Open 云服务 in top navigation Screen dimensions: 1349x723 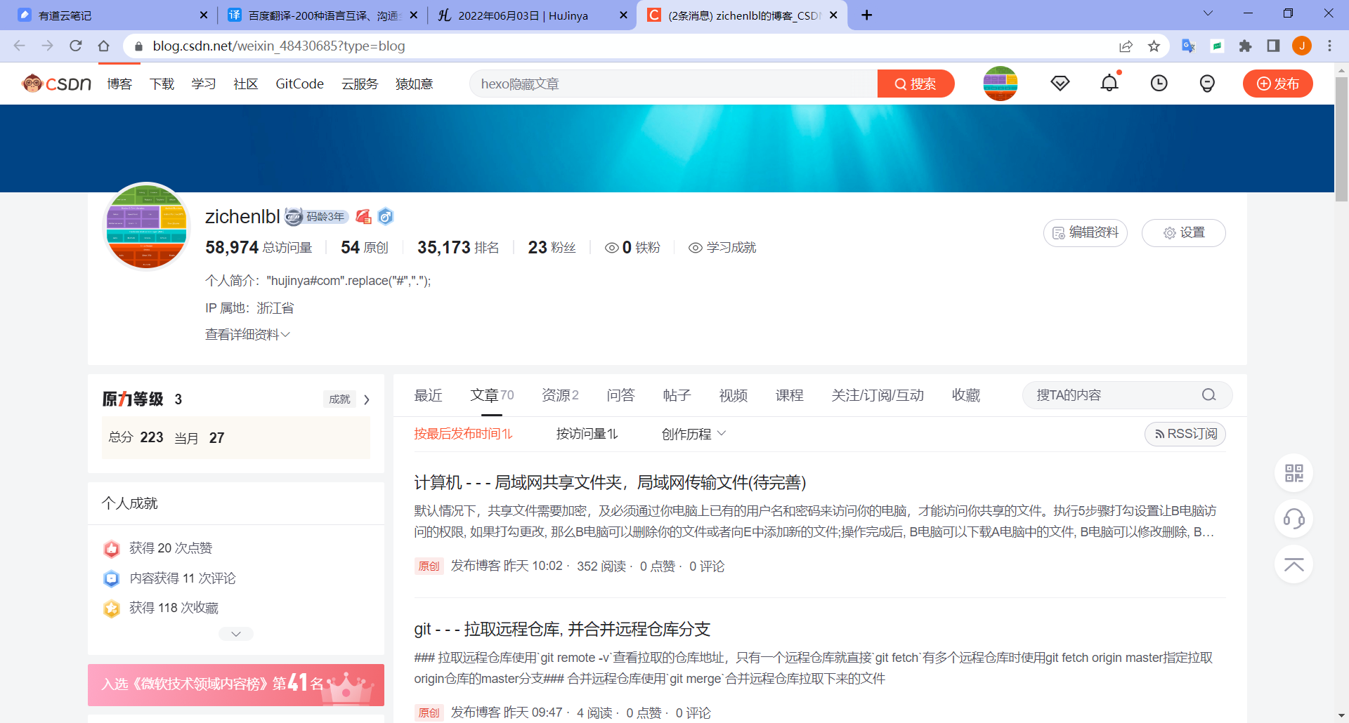click(x=360, y=84)
